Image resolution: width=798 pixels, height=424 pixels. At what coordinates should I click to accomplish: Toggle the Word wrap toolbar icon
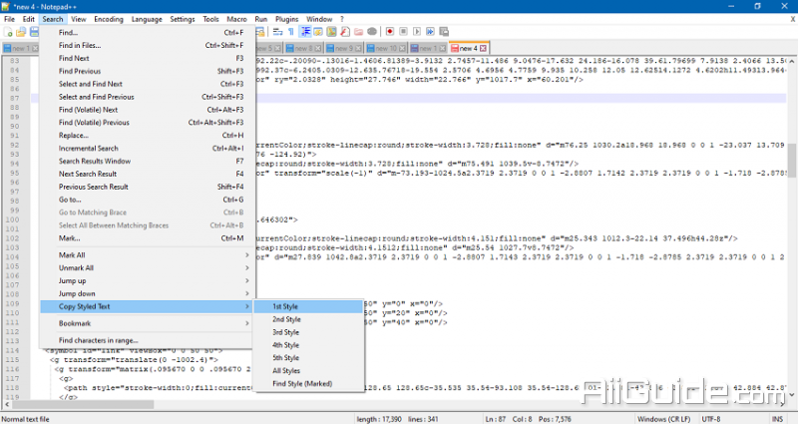point(278,32)
